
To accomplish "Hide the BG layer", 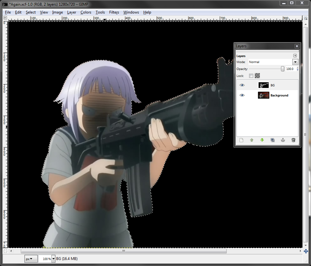I will click(x=242, y=85).
